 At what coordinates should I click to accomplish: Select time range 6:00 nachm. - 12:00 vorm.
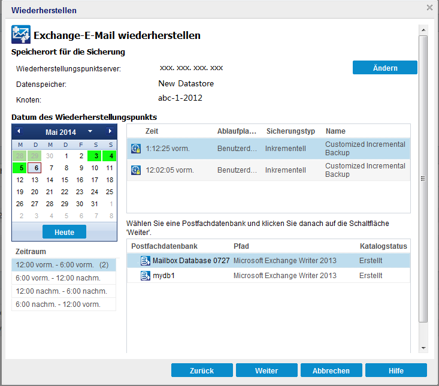63,304
